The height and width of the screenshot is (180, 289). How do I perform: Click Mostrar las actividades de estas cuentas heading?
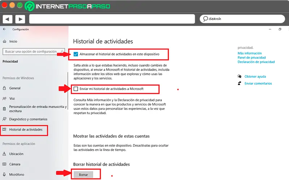[x=111, y=136]
